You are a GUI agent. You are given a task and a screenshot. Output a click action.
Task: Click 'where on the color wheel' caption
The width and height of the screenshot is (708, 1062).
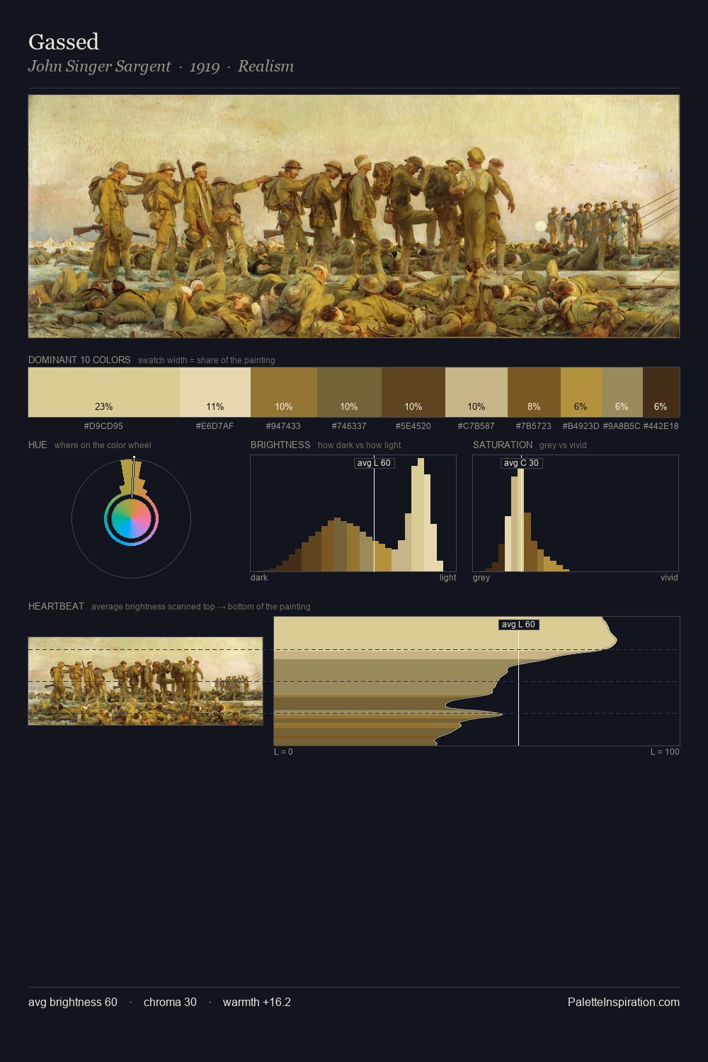pyautogui.click(x=103, y=445)
